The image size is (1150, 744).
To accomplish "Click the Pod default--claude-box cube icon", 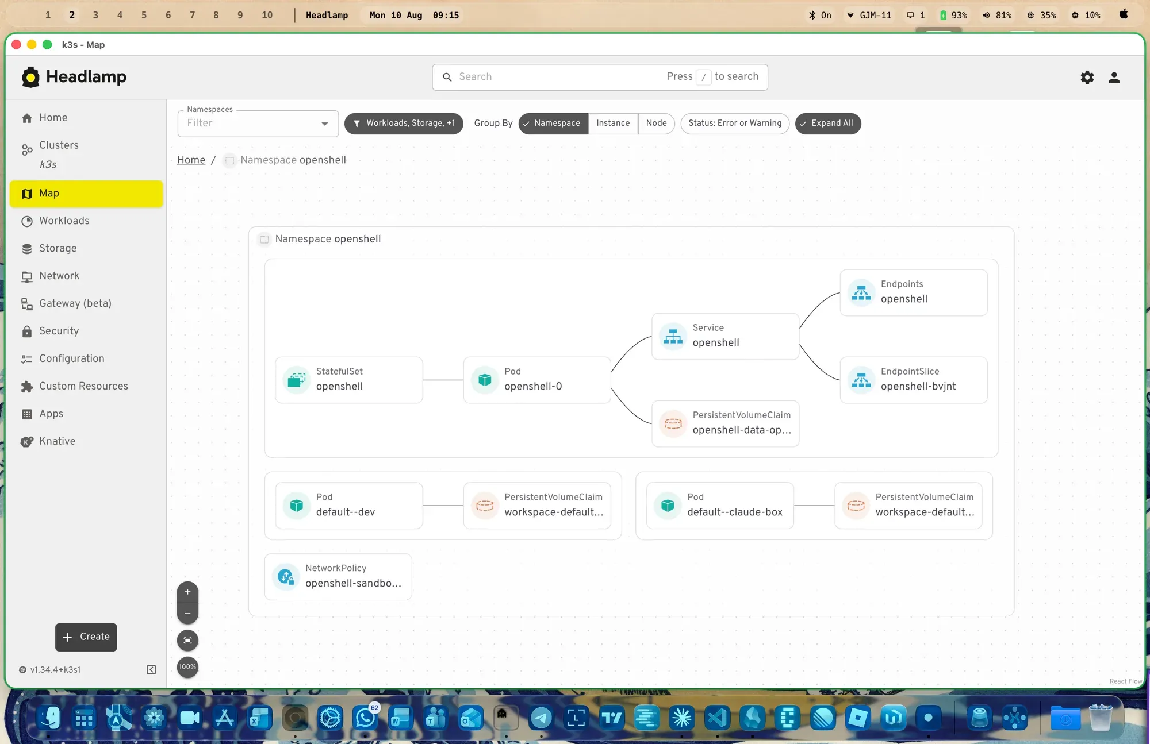I will tap(668, 505).
